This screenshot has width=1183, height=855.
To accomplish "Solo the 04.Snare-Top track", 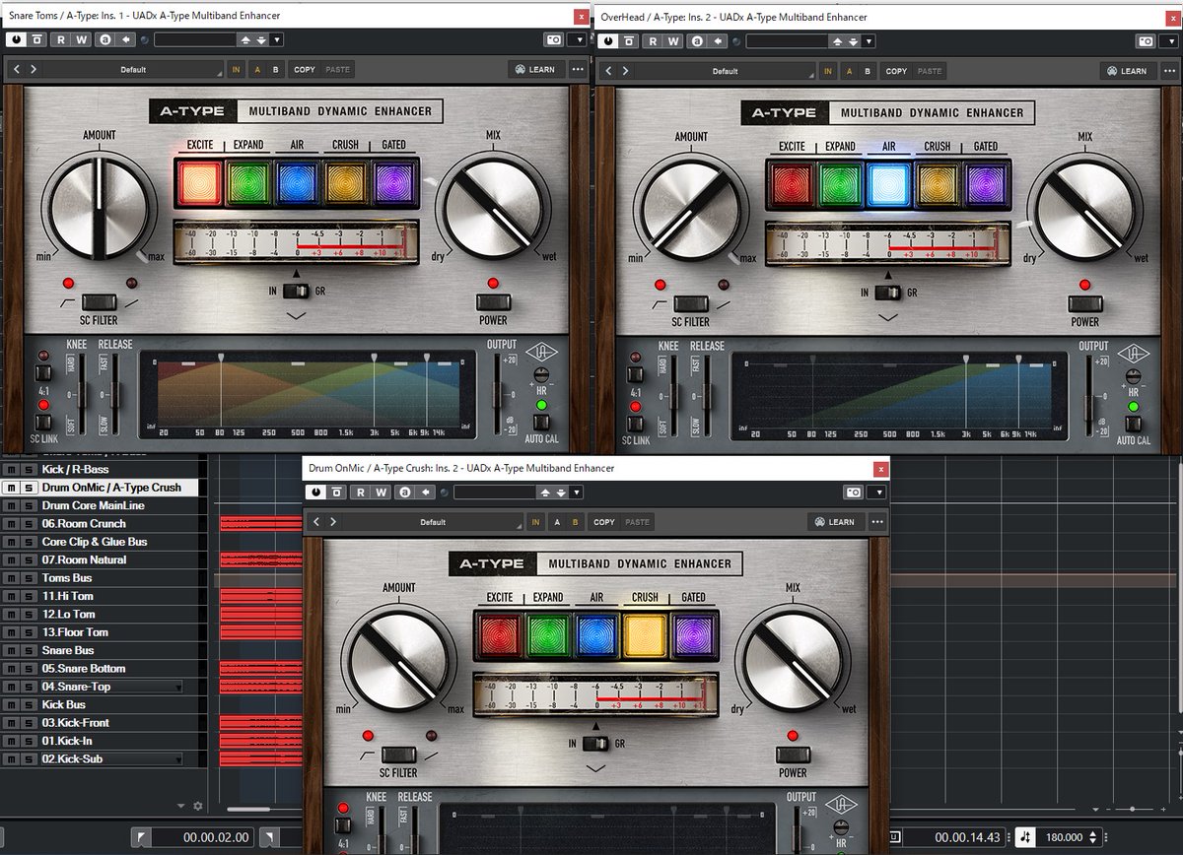I will 28,687.
